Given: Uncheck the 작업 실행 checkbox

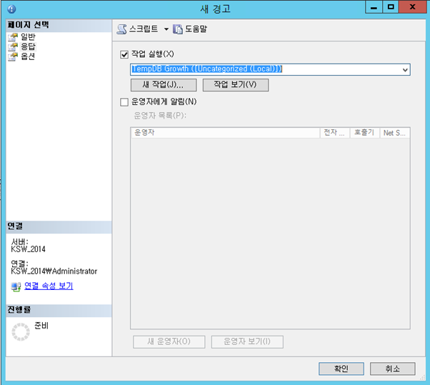Looking at the screenshot, I should click(x=124, y=54).
